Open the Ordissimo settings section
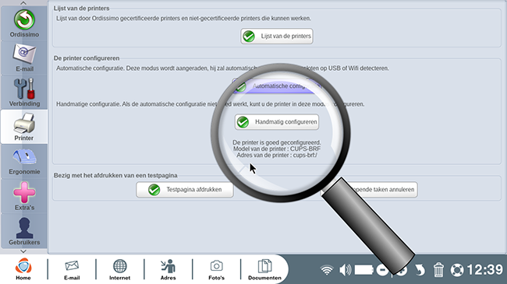The width and height of the screenshot is (507, 284). coord(24,23)
